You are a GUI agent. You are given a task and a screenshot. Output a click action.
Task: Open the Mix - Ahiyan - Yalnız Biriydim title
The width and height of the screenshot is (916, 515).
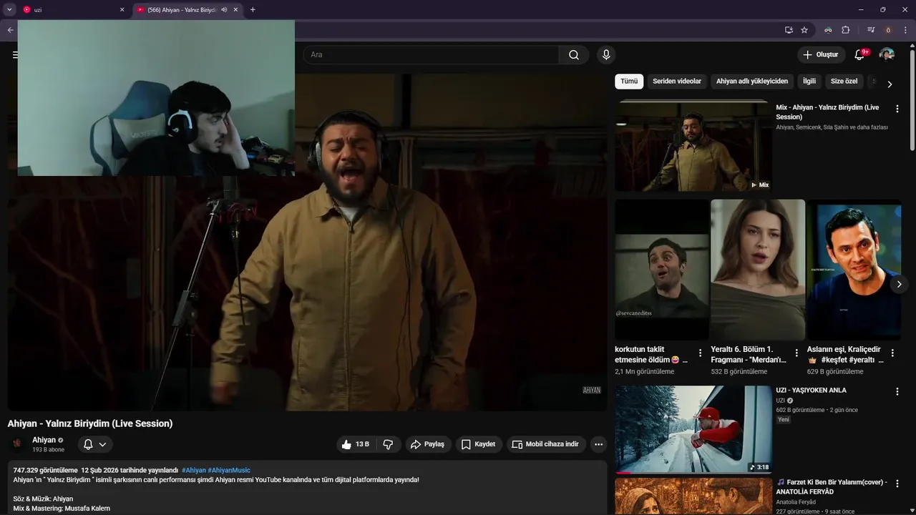[827, 112]
